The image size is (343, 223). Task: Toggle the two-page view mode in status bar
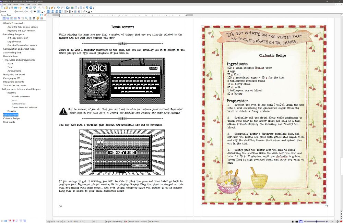click(297, 222)
